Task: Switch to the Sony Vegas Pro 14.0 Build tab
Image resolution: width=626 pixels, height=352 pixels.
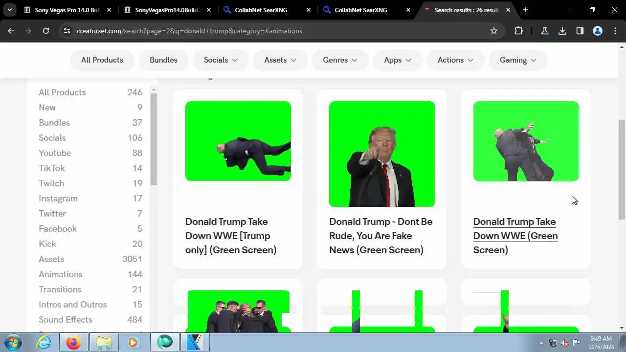Action: click(x=67, y=10)
